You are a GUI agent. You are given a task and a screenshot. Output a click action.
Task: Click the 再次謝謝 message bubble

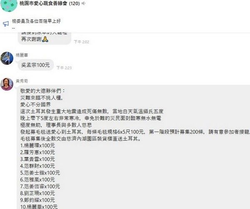coord(44,38)
